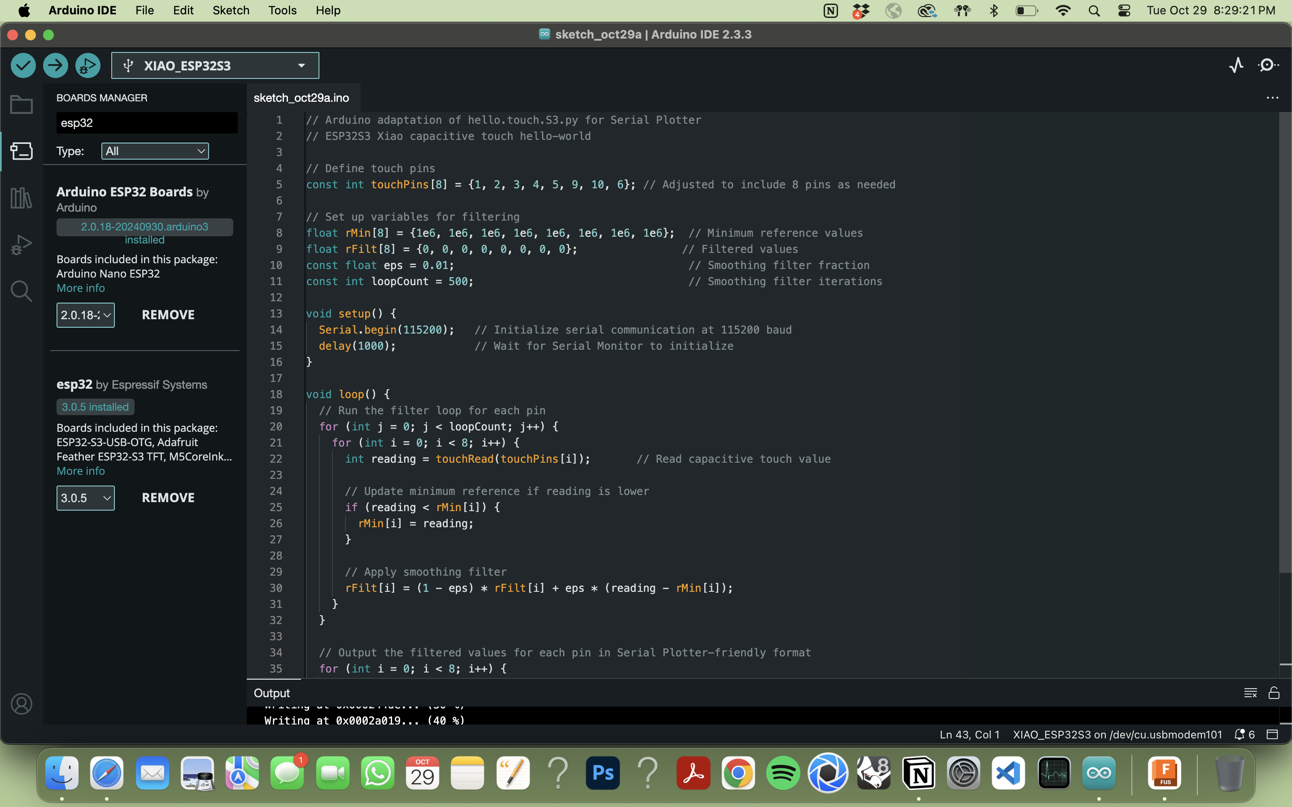Screen dimensions: 1292x807
Task: Launch Photoshop from the Dock
Action: pos(603,773)
